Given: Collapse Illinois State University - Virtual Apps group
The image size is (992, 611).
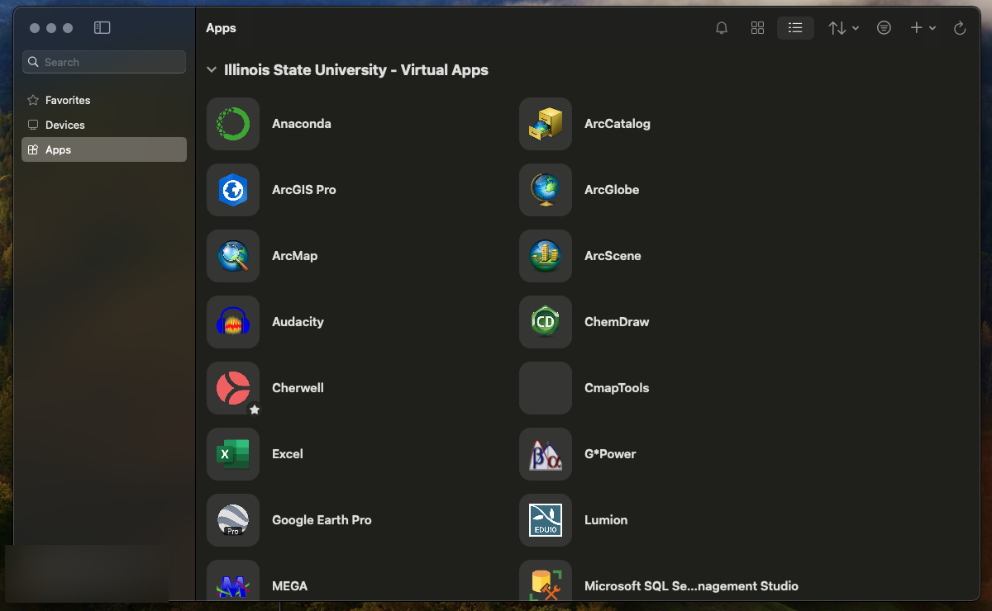Looking at the screenshot, I should point(212,70).
